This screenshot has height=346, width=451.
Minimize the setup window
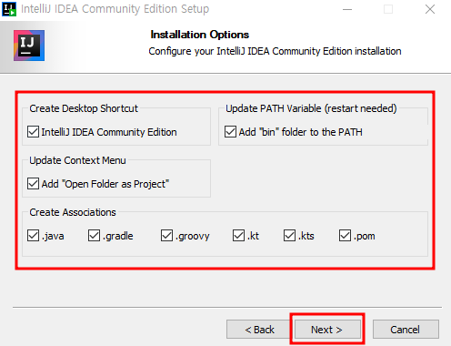pyautogui.click(x=347, y=9)
